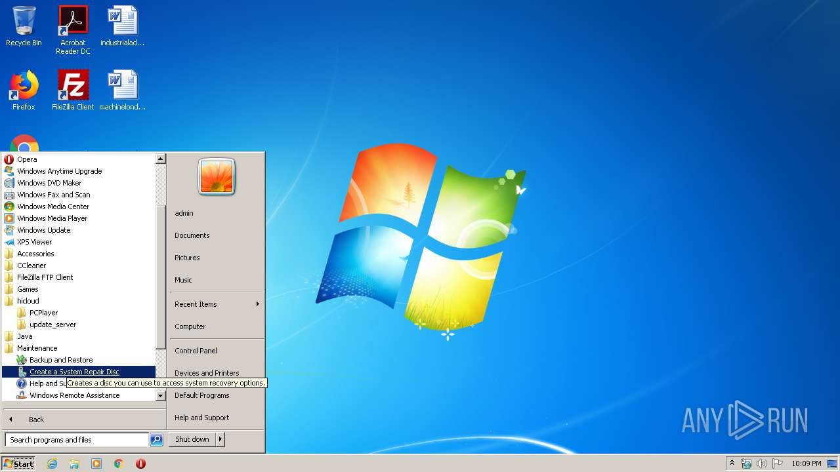Click the Windows Anytime Upgrade icon
Viewport: 840px width, 472px height.
pyautogui.click(x=9, y=171)
